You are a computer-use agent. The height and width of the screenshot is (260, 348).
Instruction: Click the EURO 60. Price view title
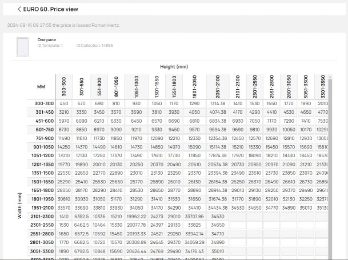[x=51, y=9]
